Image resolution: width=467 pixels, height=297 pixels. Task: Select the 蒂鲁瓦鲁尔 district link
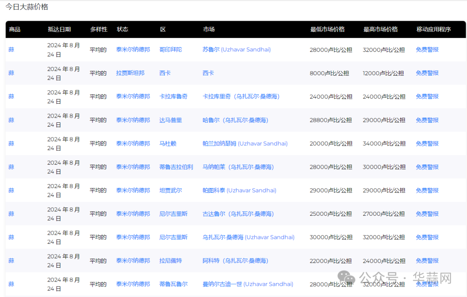[x=173, y=284]
